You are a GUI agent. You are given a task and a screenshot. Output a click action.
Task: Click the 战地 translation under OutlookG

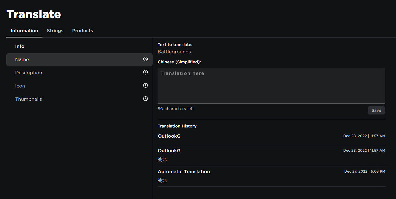(x=162, y=159)
